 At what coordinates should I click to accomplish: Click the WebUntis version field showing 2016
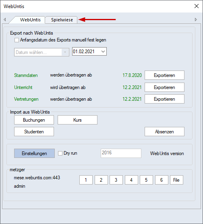tap(121, 153)
